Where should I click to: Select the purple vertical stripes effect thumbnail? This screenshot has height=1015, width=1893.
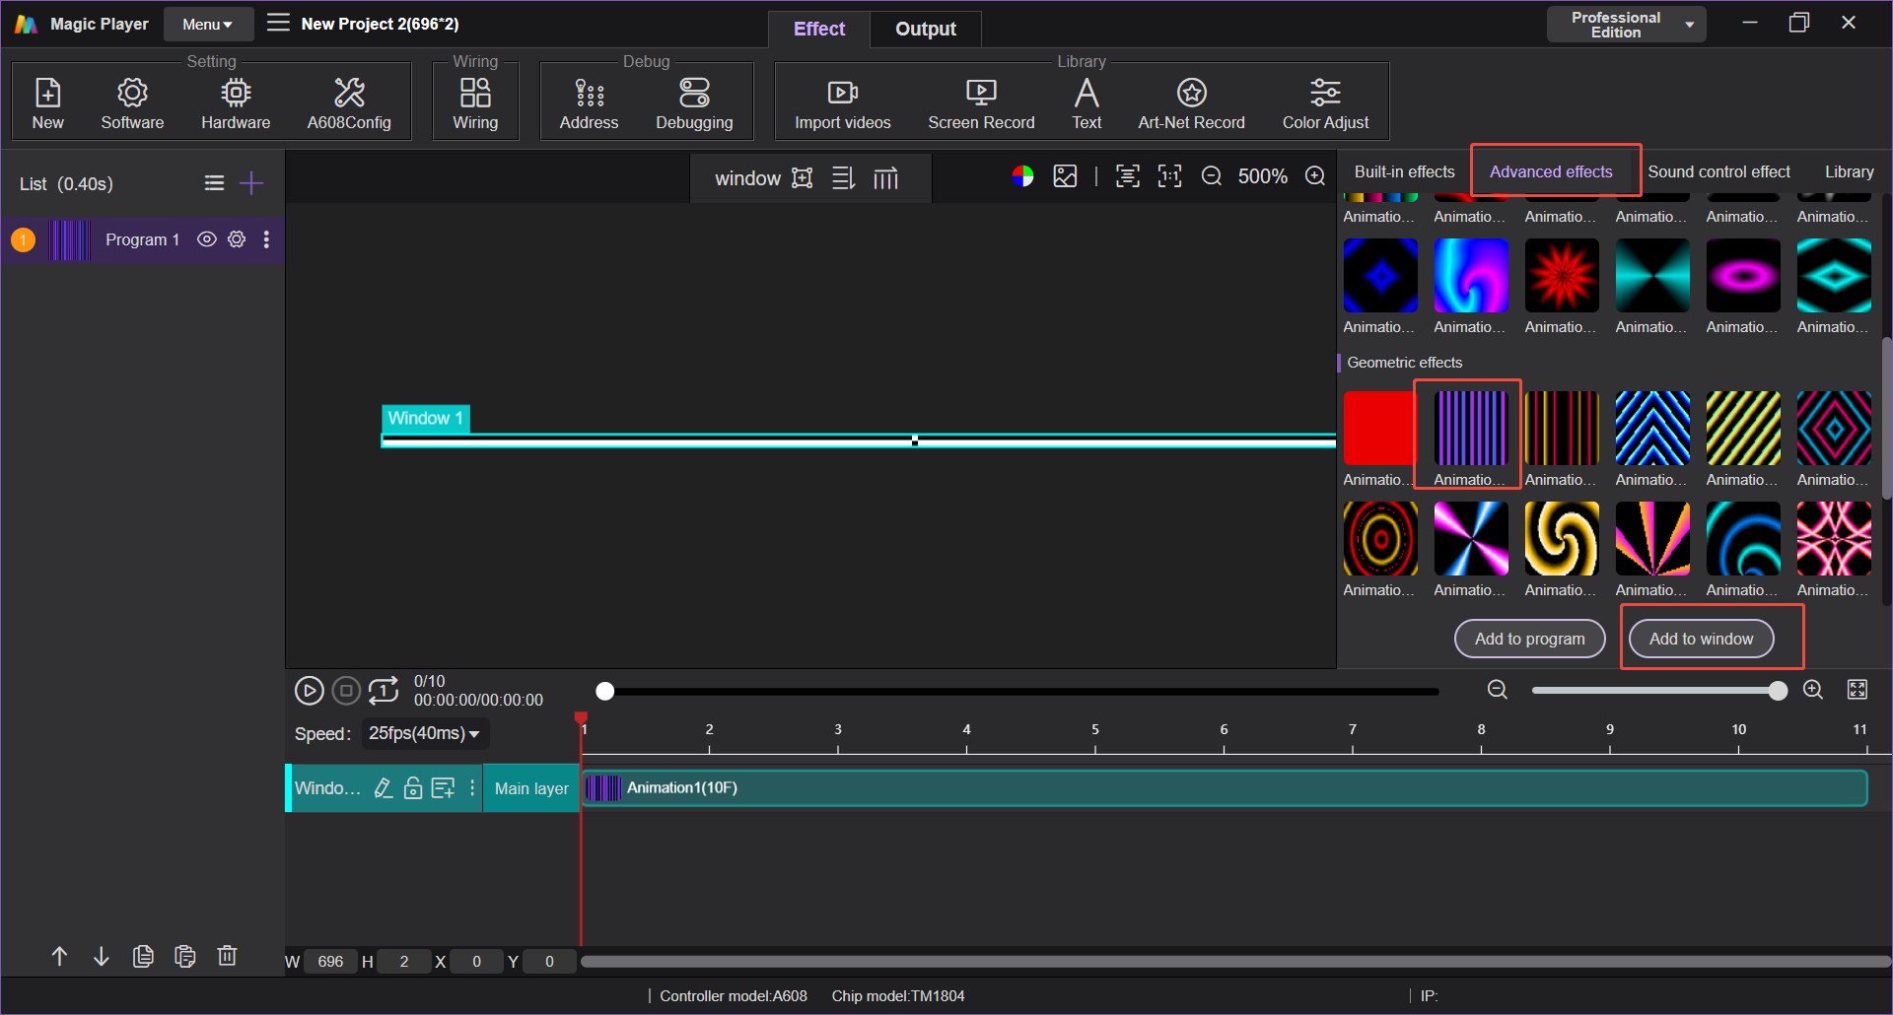[1471, 428]
